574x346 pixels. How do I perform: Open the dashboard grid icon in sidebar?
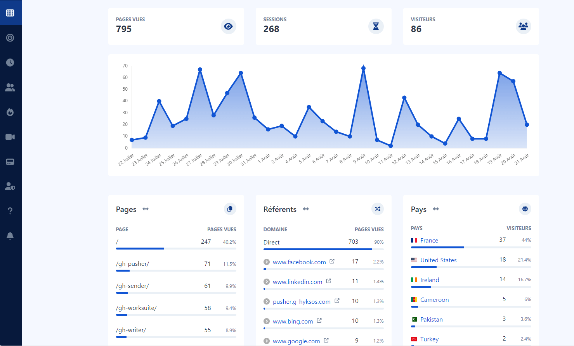pos(10,13)
